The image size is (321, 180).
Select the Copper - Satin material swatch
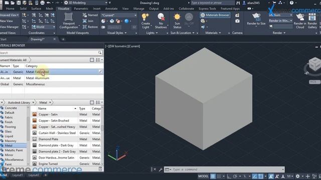[35, 114]
